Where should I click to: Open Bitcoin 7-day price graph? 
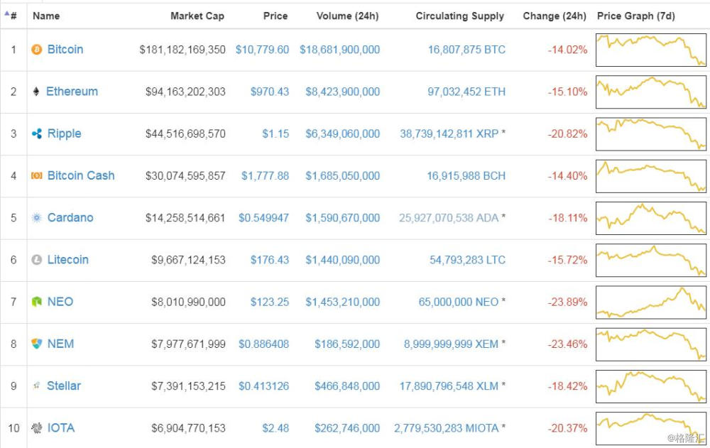(651, 50)
